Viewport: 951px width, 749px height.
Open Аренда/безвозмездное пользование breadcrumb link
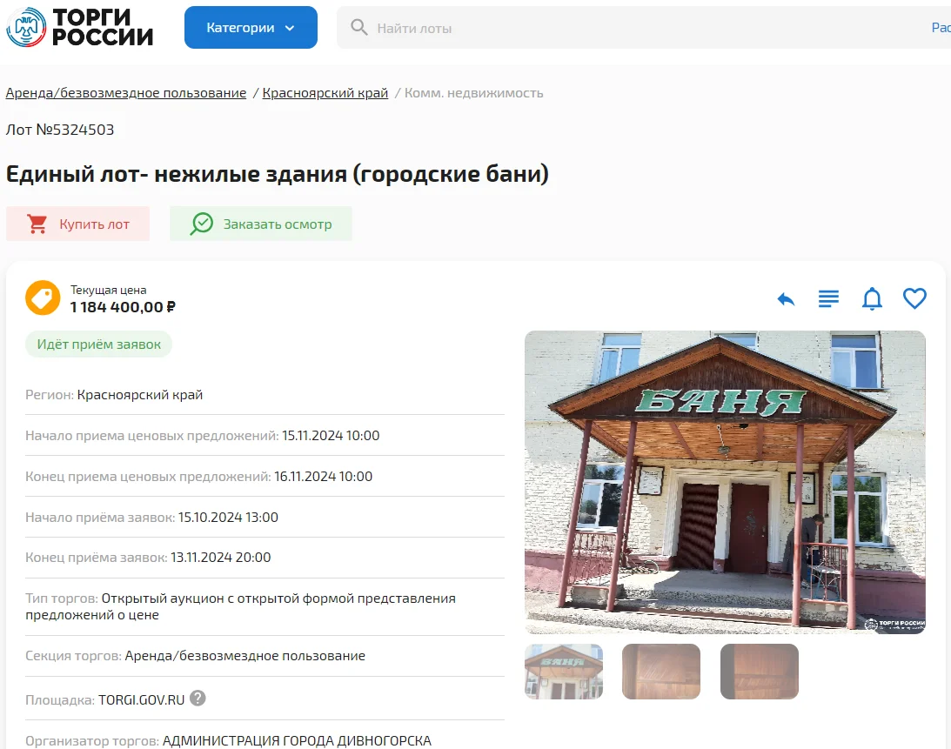(126, 93)
